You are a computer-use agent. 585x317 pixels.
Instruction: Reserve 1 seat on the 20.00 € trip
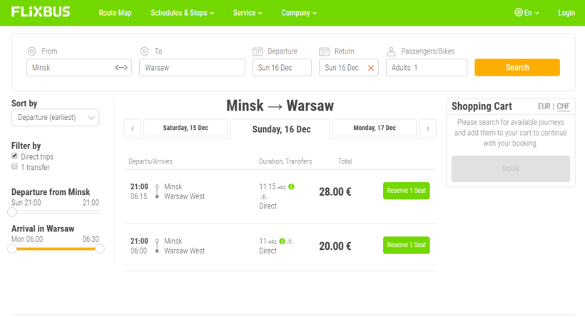coord(406,245)
